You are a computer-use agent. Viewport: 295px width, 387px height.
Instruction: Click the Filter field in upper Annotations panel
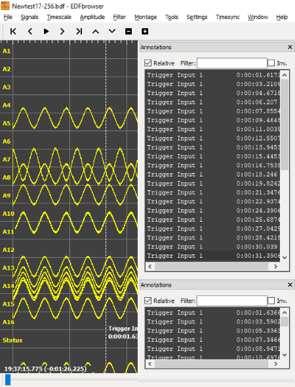tap(232, 63)
